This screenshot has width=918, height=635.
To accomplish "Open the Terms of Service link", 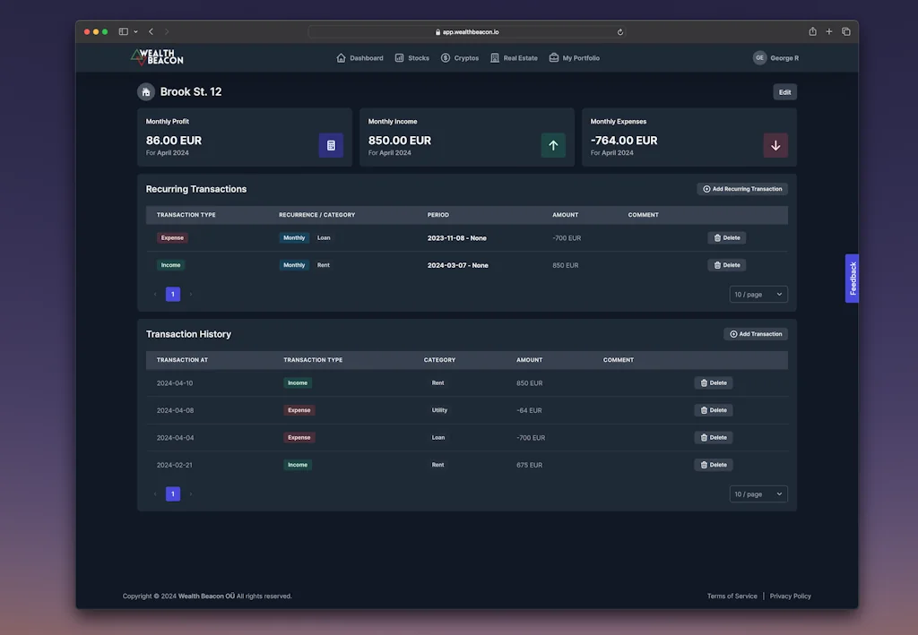I will pos(732,596).
